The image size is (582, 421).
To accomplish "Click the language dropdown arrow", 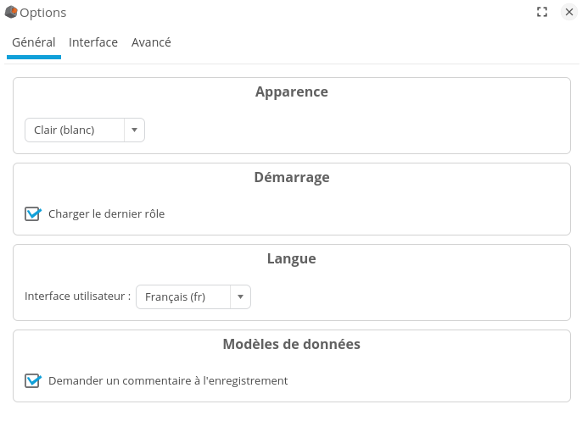I will [240, 297].
